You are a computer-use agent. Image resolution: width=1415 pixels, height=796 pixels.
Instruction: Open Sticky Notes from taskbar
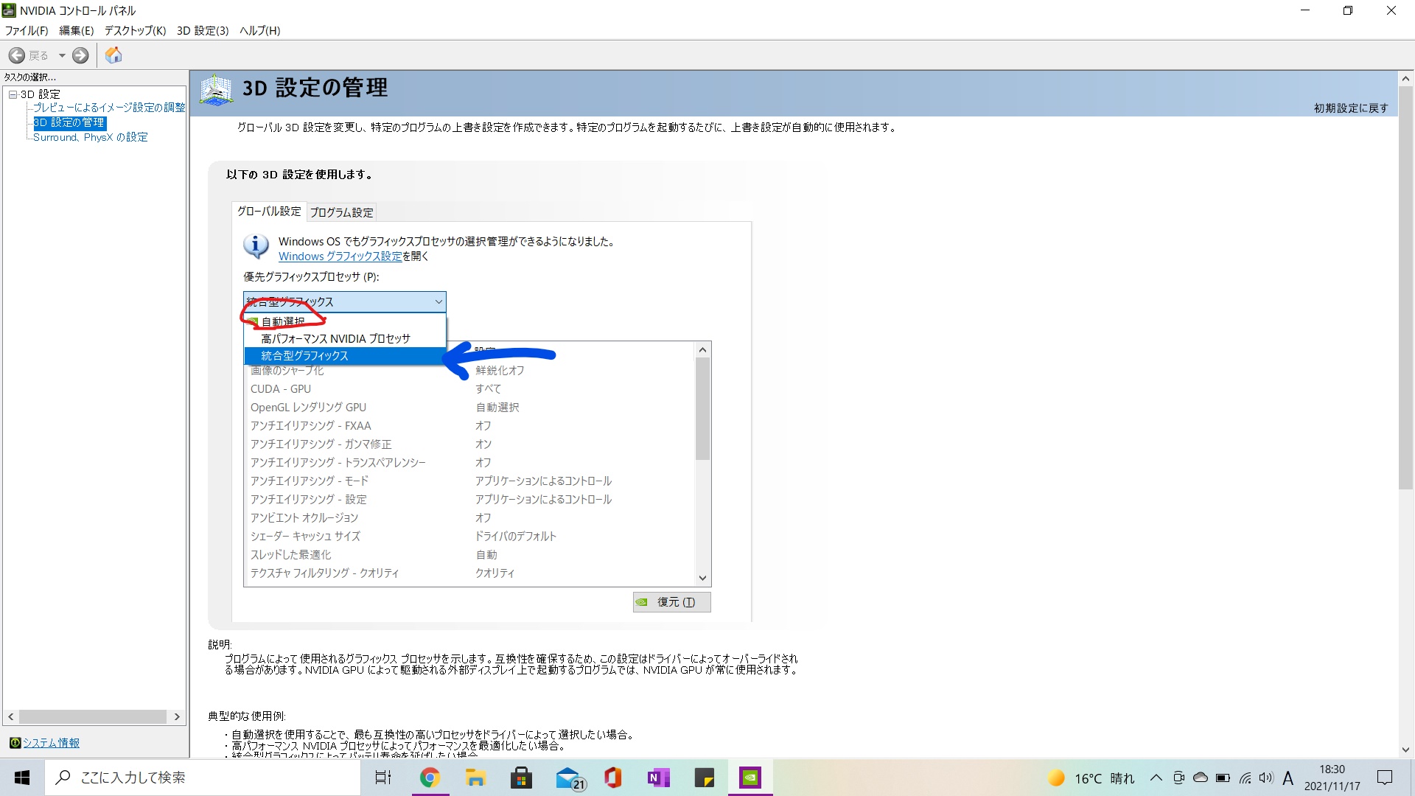point(704,778)
